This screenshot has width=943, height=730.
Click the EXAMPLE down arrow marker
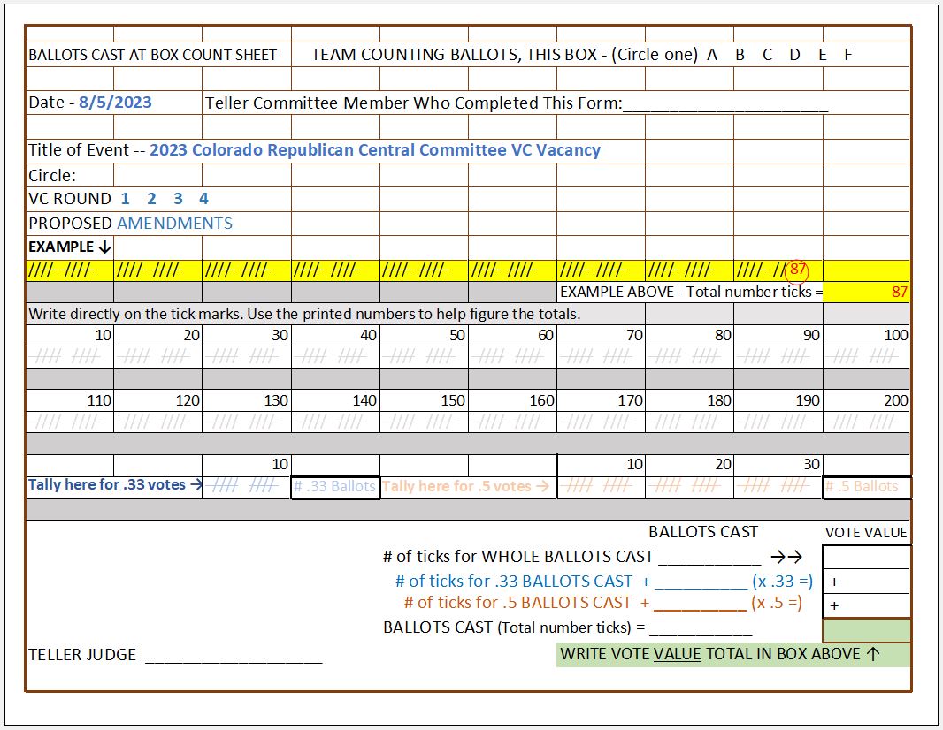tap(103, 247)
